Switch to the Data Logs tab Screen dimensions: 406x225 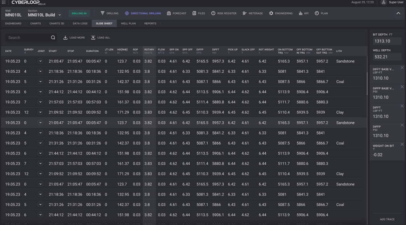tap(80, 24)
